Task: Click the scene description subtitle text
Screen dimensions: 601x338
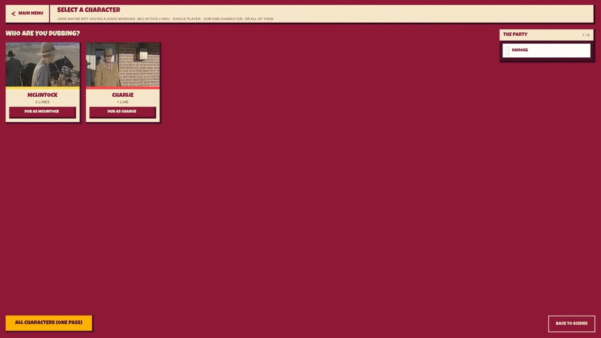Action: (165, 19)
